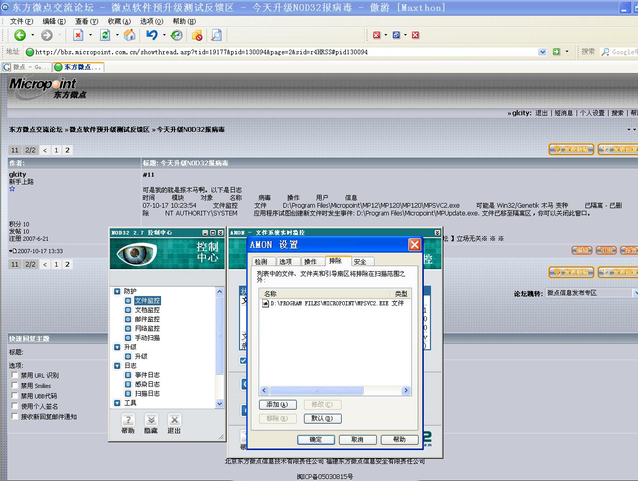Click the browser Forward arrow icon
The image size is (638, 481).
(47, 35)
